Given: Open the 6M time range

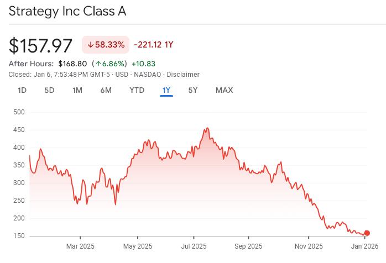Looking at the screenshot, I should [106, 90].
